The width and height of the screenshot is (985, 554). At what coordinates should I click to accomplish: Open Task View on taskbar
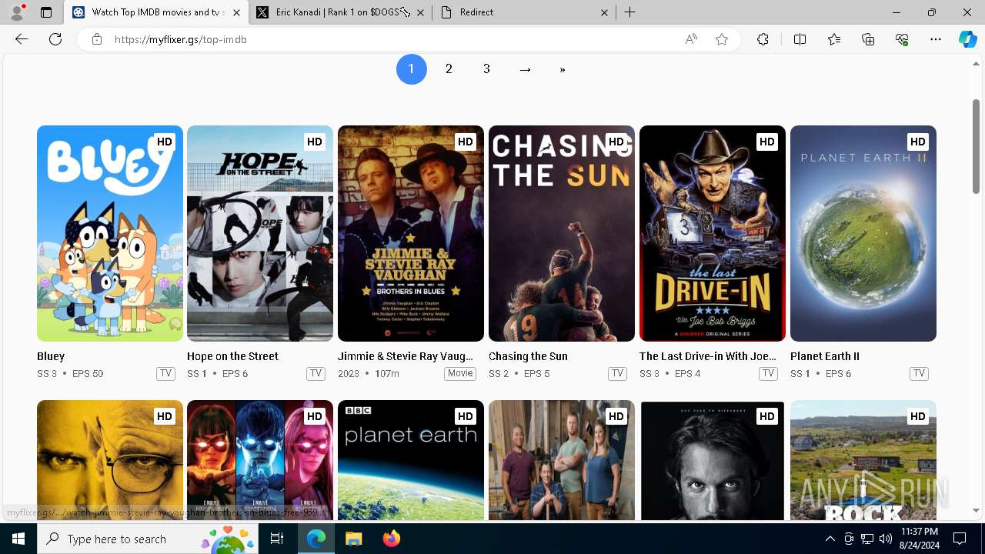pyautogui.click(x=277, y=539)
